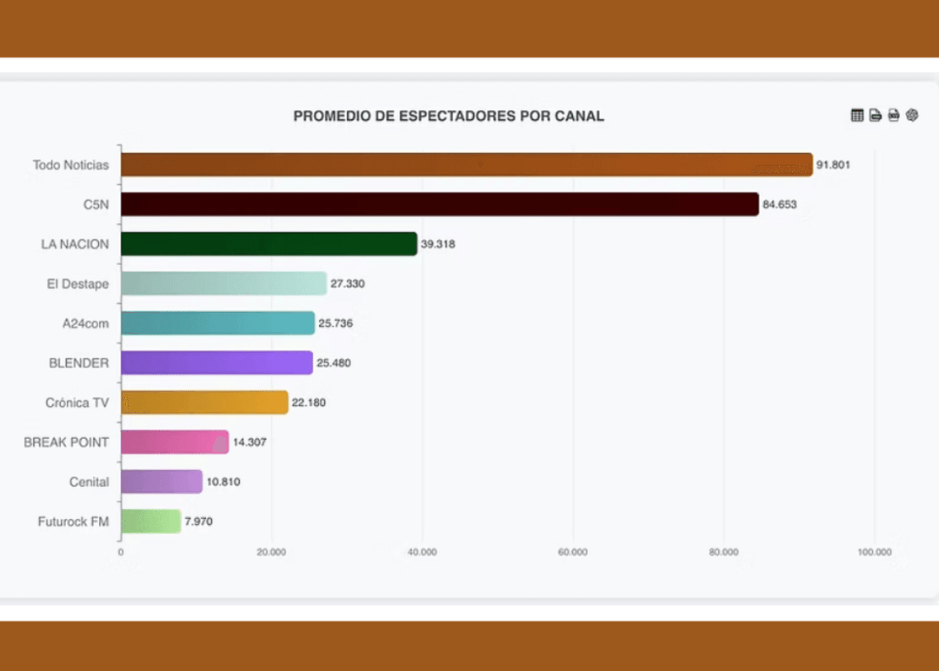Viewport: 939px width, 671px height.
Task: Click the Todo Noticias axis label
Action: pyautogui.click(x=71, y=165)
